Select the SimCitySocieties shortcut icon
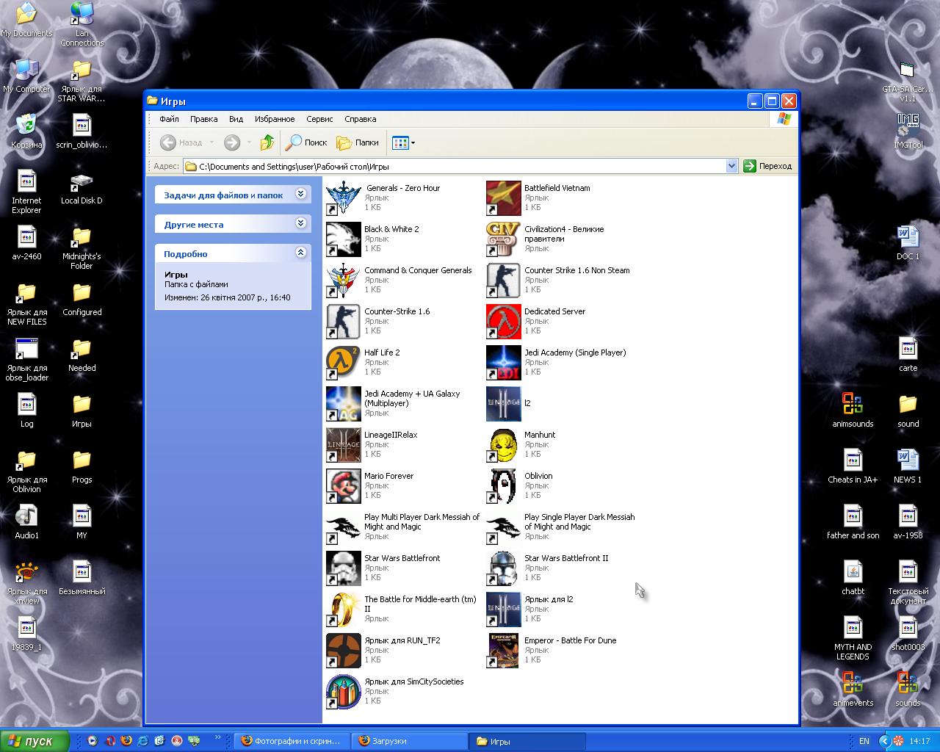 tap(344, 692)
